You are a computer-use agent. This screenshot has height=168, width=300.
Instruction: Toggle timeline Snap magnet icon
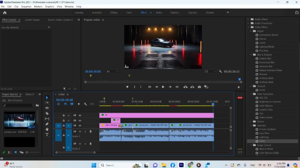click(x=65, y=104)
